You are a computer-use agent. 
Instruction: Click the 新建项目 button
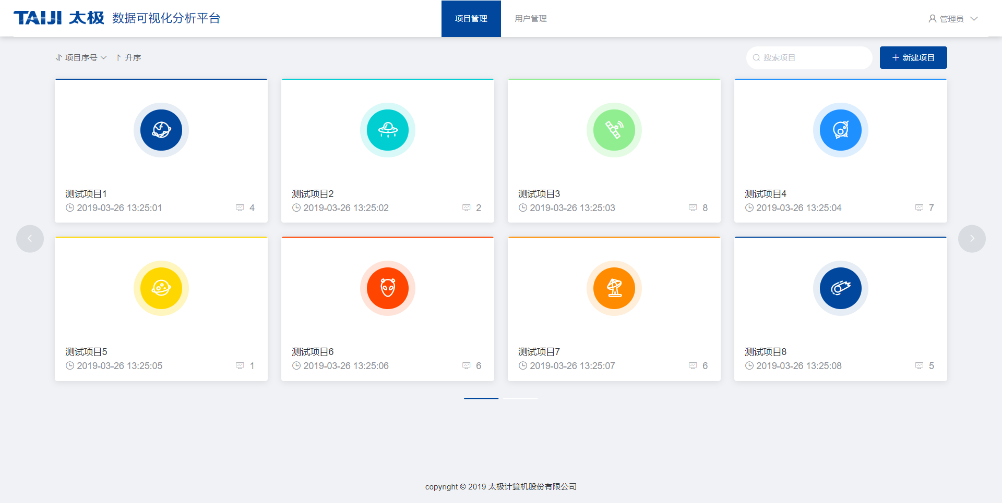click(913, 57)
